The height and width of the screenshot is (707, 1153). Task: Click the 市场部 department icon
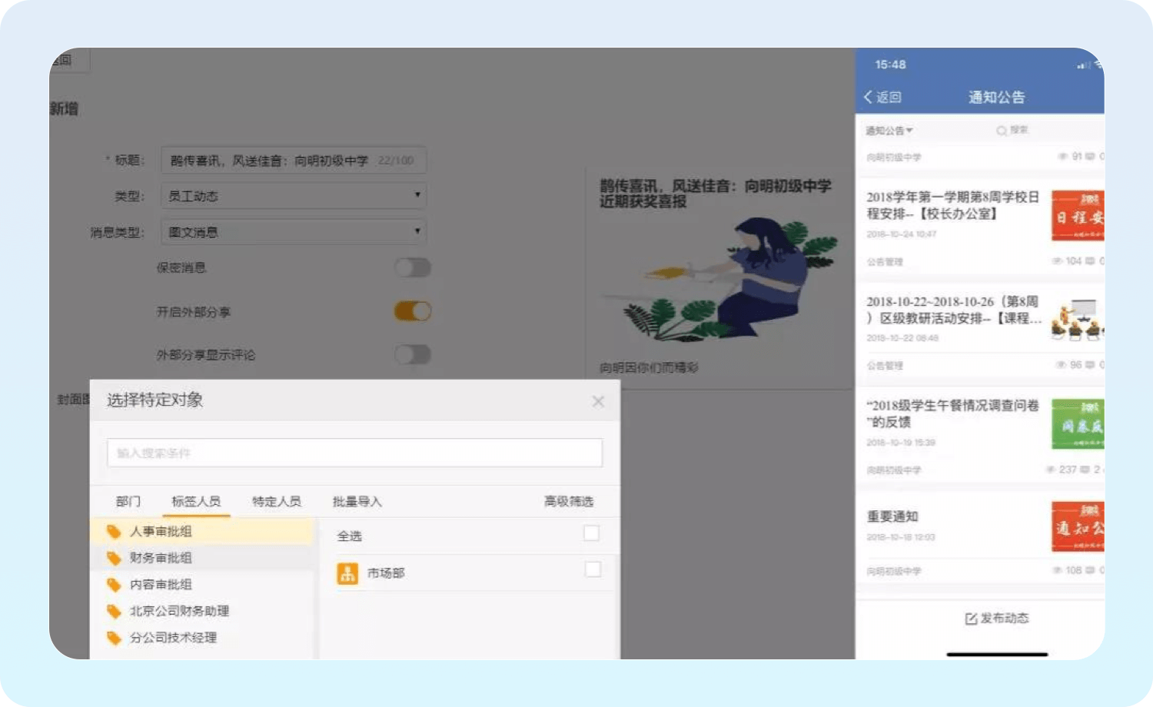coord(347,573)
